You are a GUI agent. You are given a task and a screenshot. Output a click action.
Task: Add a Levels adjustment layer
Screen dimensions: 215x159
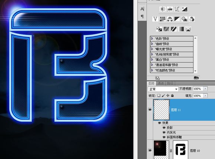tap(170, 9)
